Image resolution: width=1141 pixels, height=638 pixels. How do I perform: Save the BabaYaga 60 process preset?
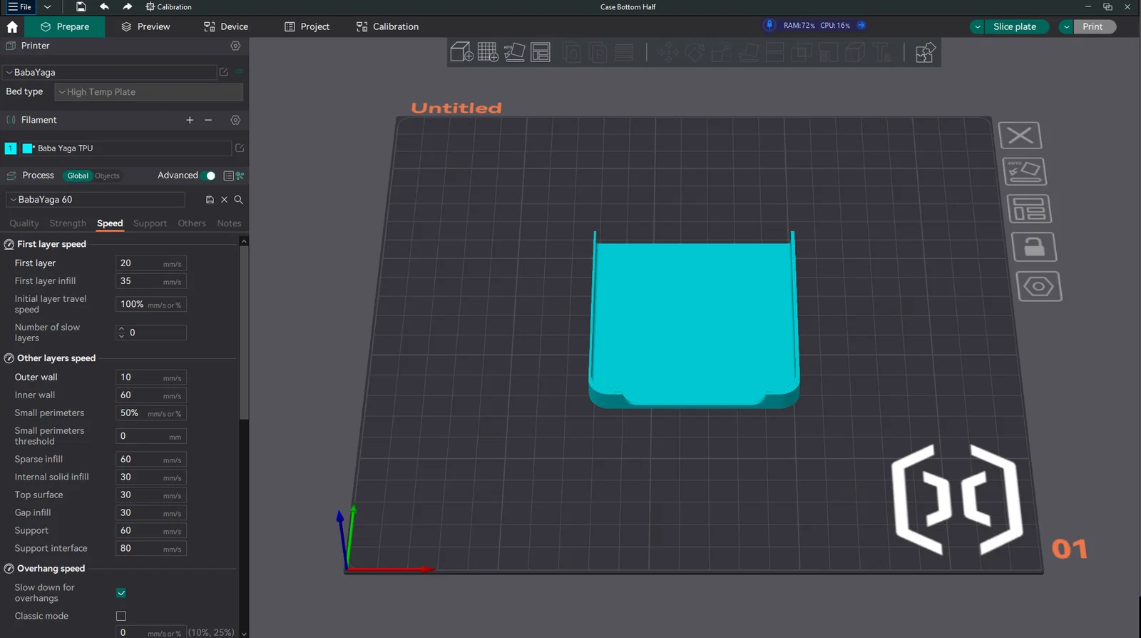coord(210,200)
